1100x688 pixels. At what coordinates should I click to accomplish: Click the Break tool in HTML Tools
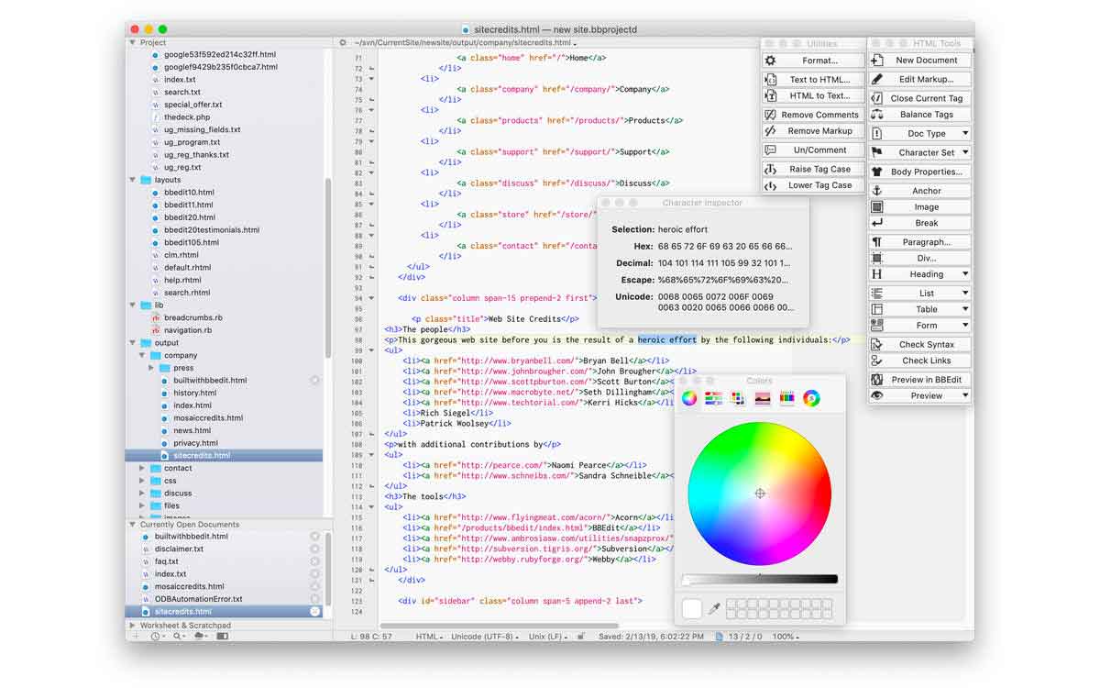(x=919, y=222)
